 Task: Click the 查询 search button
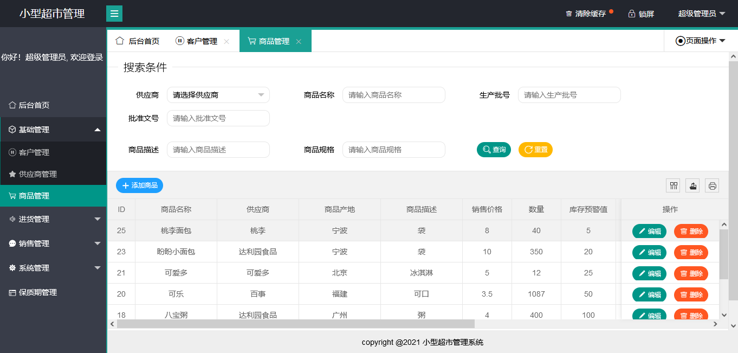tap(494, 150)
